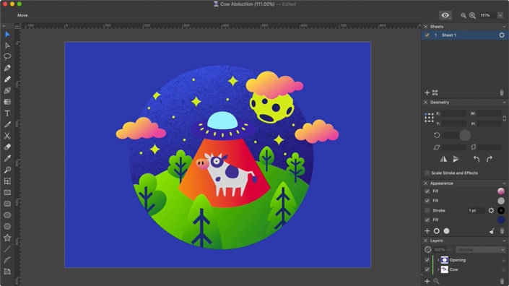Uncheck the second Fill checkbox
The image size is (509, 286).
coord(427,201)
